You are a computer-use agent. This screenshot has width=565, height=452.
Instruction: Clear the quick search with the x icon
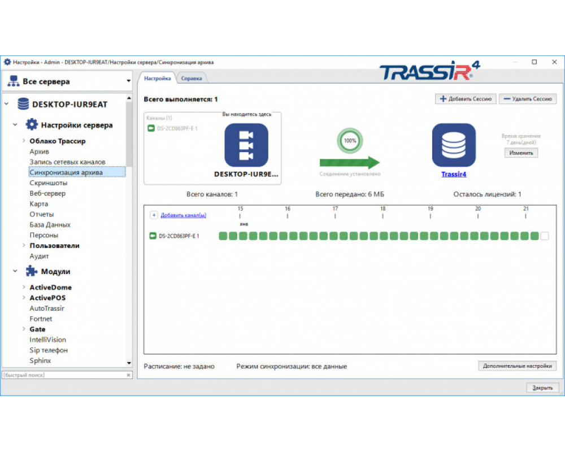click(128, 375)
